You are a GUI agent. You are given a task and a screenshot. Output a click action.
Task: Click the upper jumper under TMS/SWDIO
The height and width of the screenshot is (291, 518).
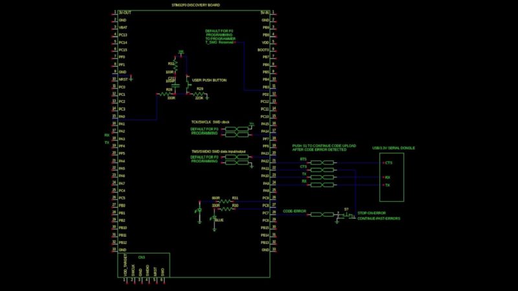tap(236, 157)
